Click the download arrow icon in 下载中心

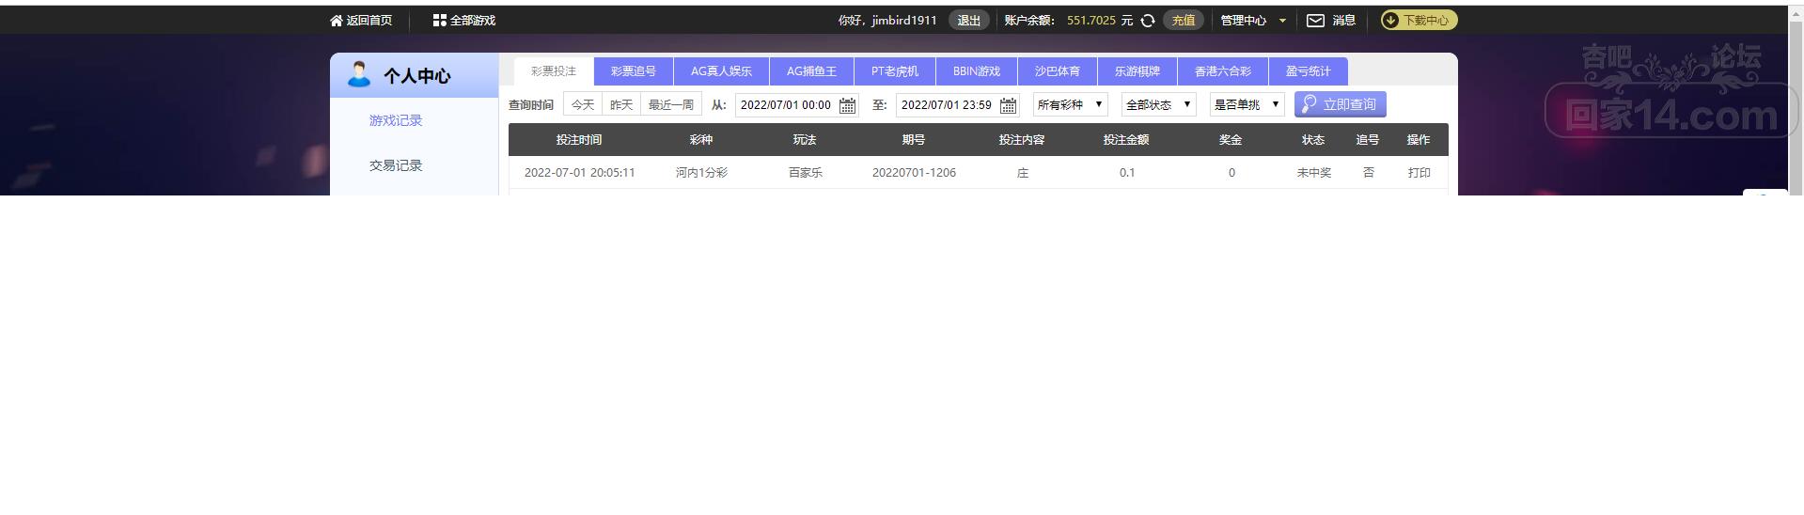coord(1390,20)
